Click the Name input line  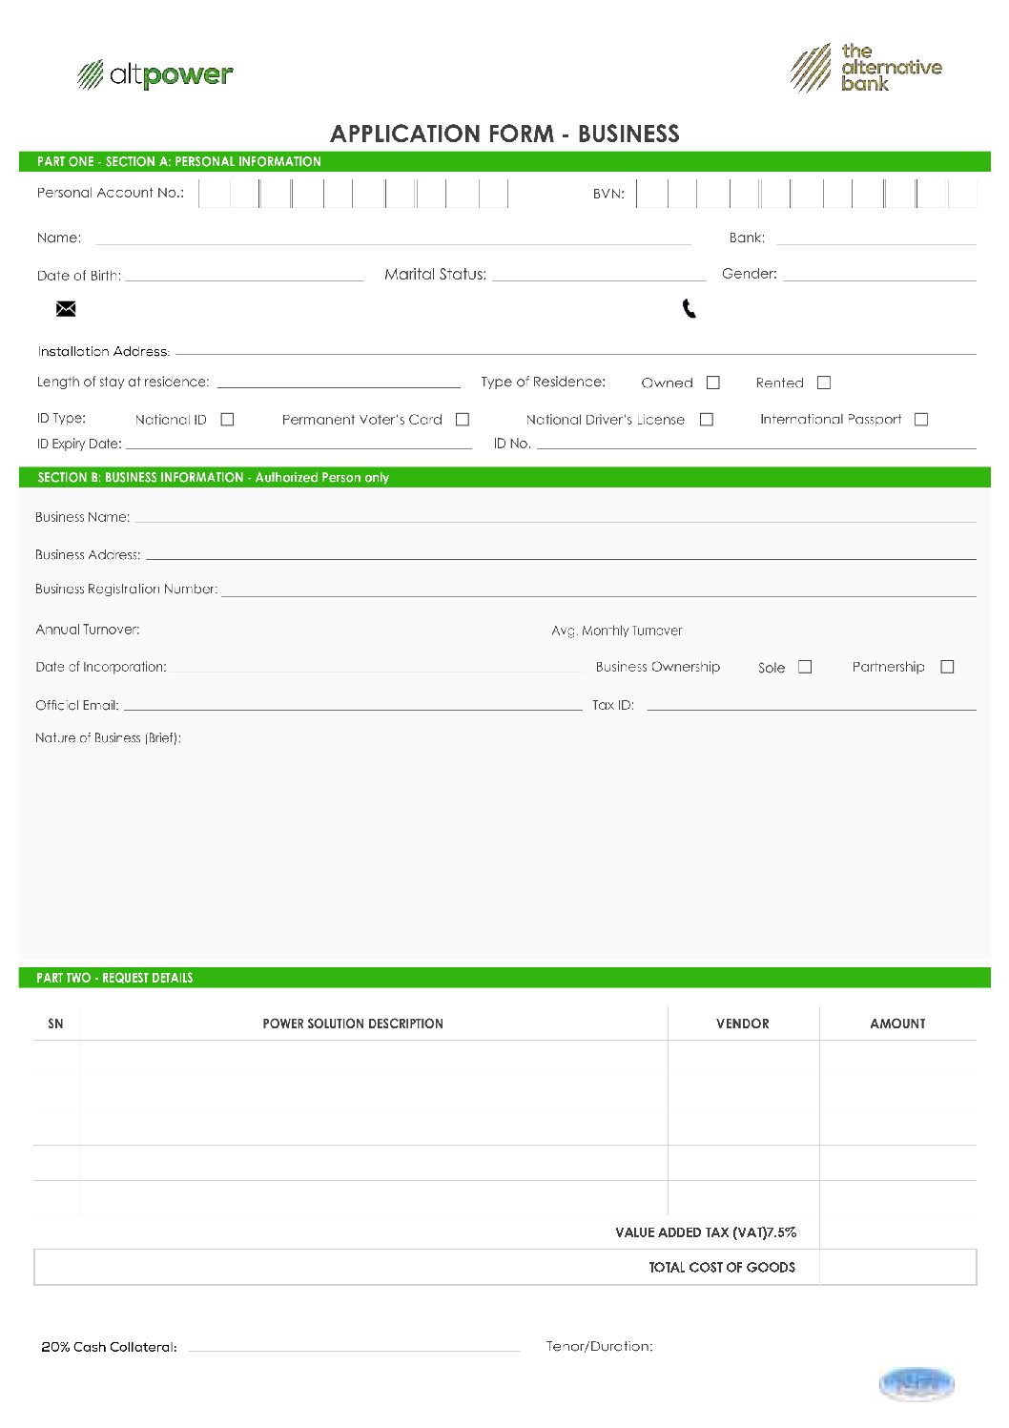(393, 238)
